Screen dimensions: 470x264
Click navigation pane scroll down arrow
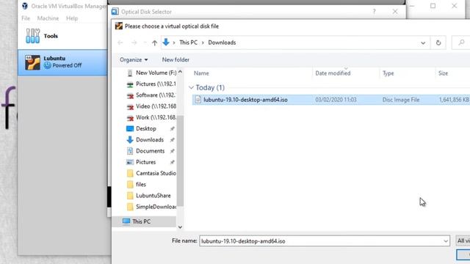pyautogui.click(x=180, y=227)
